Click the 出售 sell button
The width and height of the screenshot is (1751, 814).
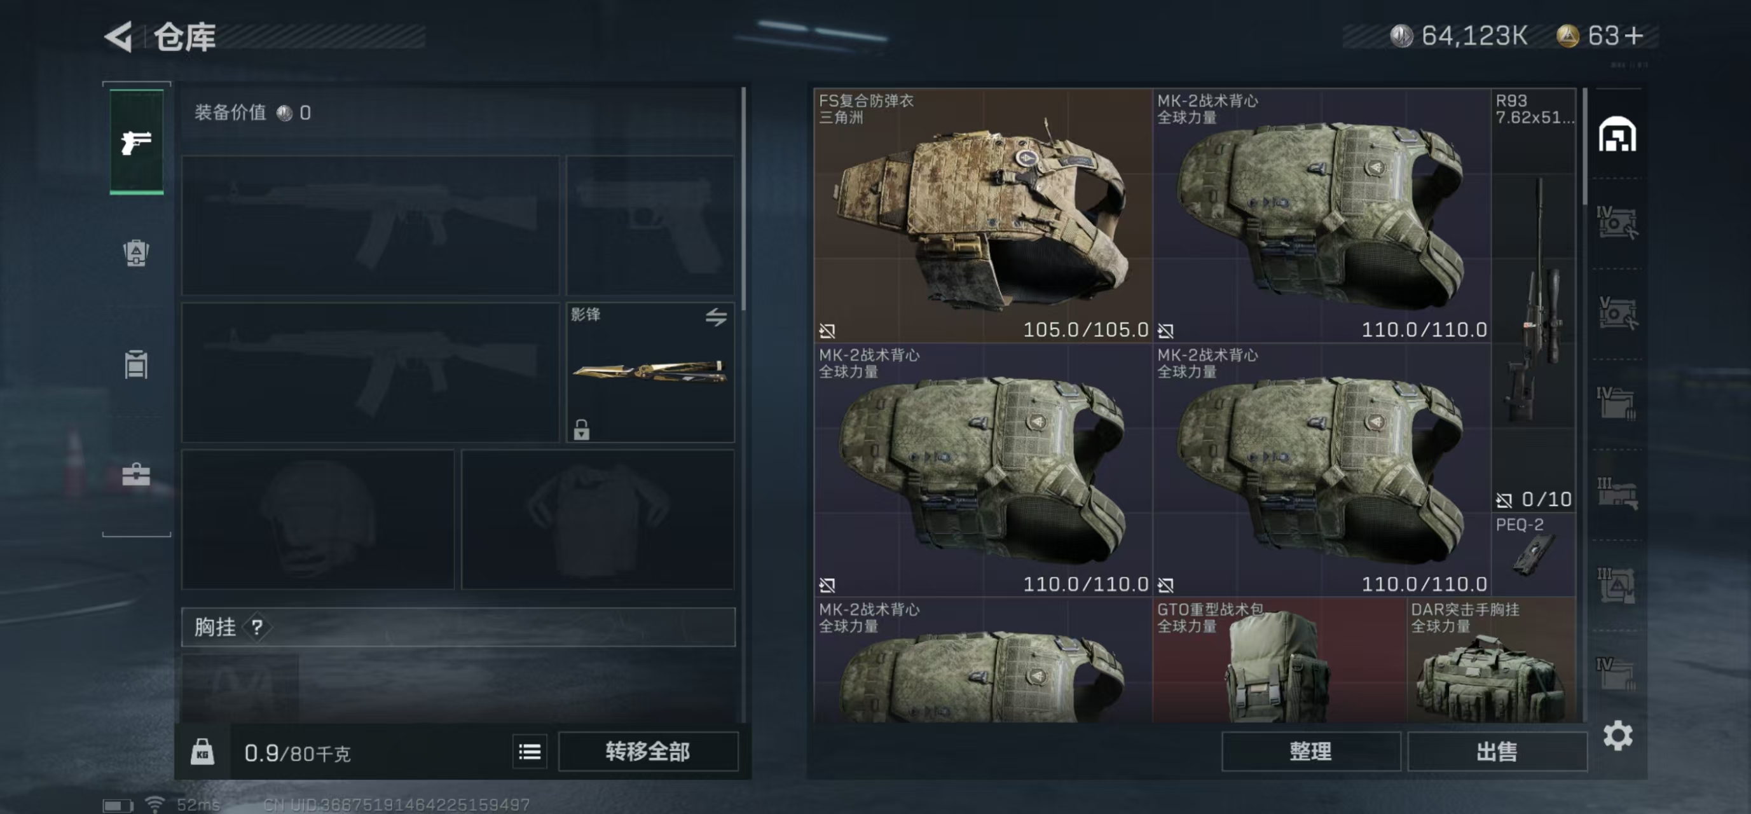pos(1497,752)
